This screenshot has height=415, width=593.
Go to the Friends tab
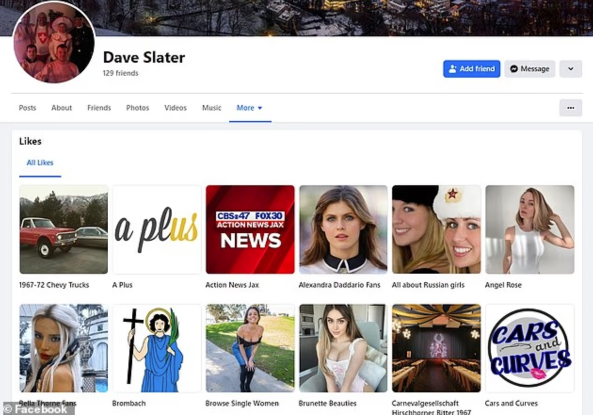[99, 108]
